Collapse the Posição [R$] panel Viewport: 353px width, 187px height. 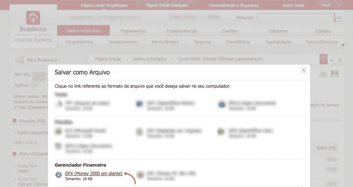point(14,121)
